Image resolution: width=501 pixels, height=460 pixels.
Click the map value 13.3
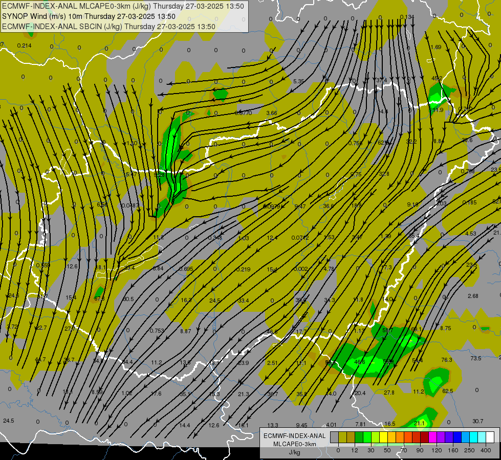273,425
